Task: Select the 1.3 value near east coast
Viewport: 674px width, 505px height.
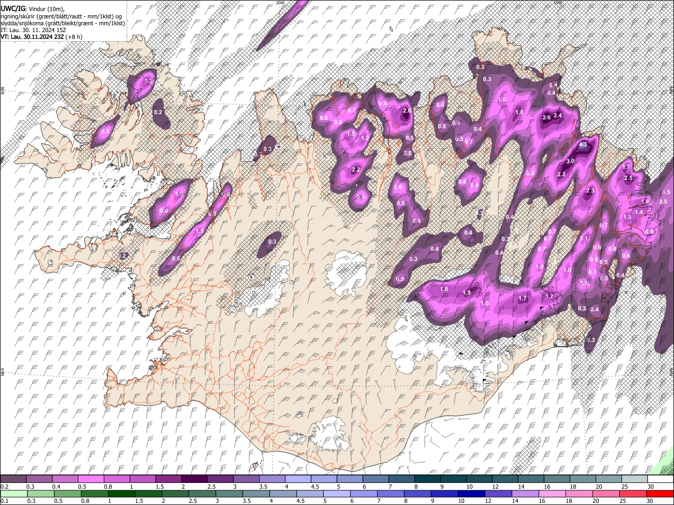Action: tap(627, 217)
